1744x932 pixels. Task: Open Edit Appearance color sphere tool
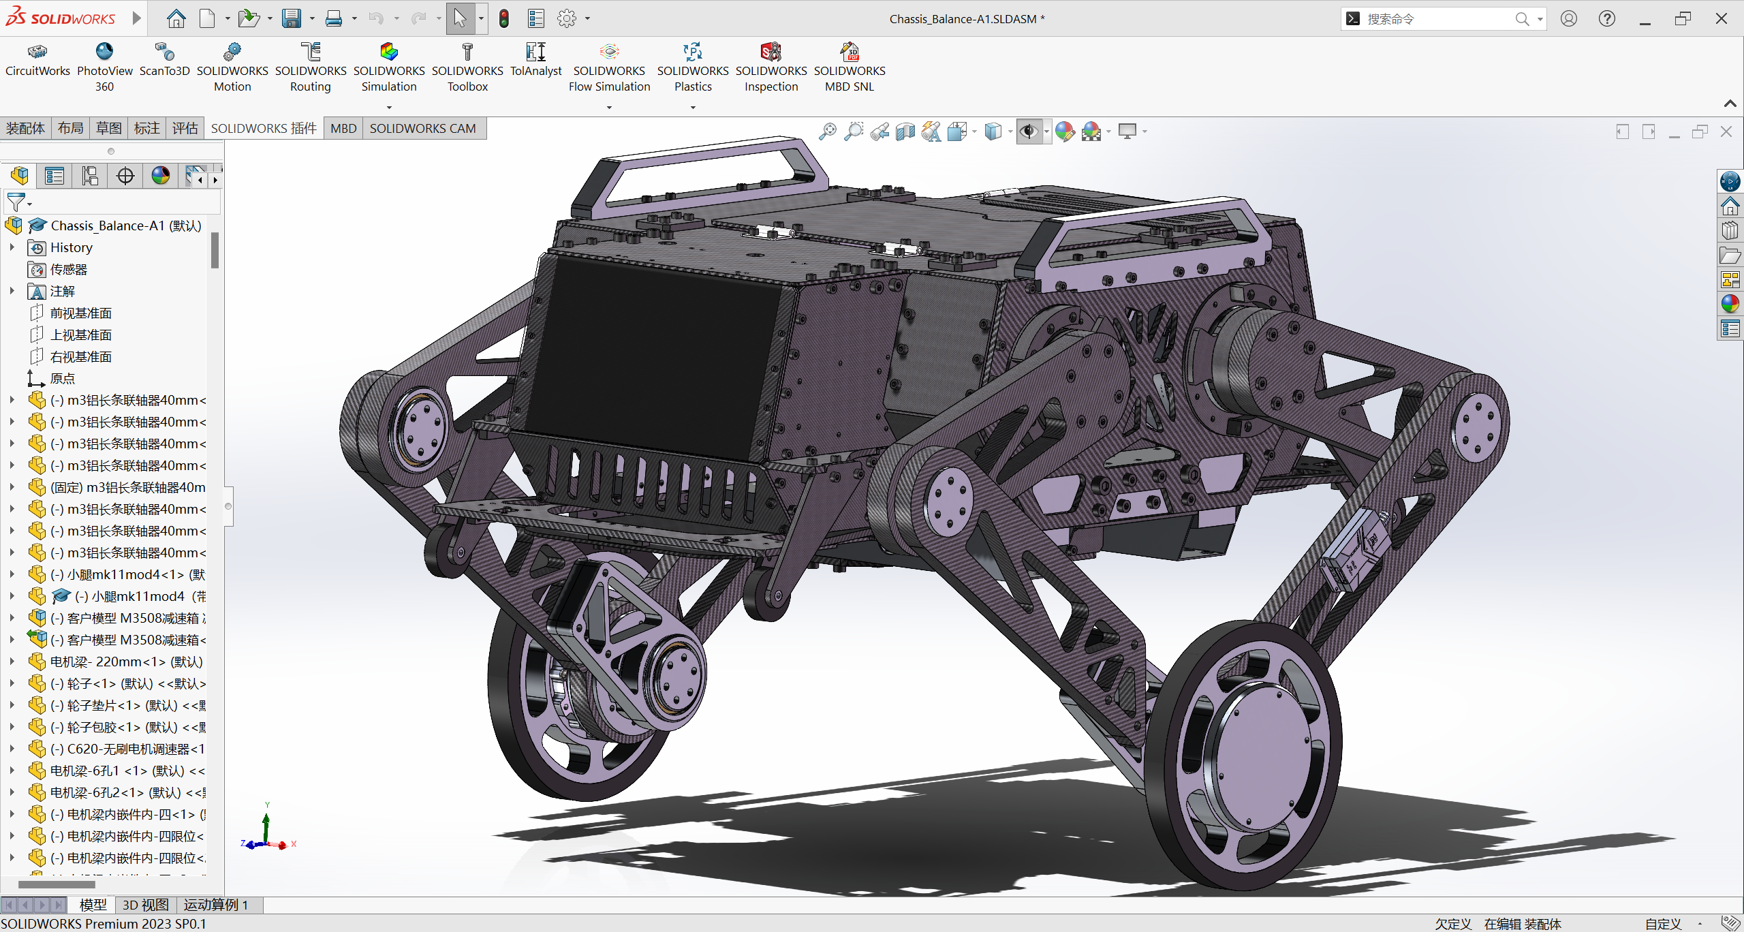point(1065,131)
